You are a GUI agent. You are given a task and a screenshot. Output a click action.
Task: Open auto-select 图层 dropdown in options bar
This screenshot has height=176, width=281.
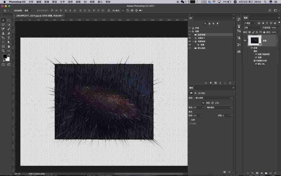click(28, 11)
